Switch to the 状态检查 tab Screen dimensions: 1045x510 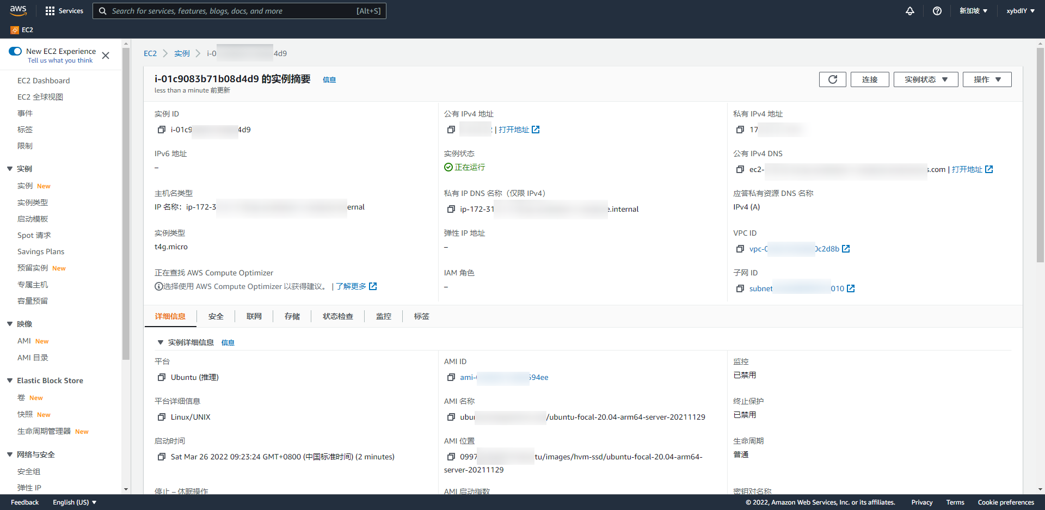point(338,316)
